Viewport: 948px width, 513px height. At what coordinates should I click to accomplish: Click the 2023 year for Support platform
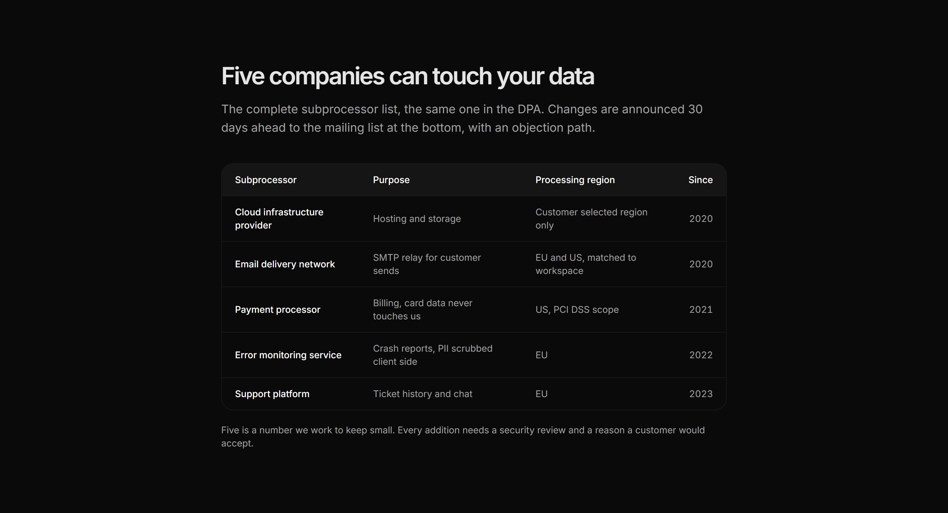click(x=700, y=394)
